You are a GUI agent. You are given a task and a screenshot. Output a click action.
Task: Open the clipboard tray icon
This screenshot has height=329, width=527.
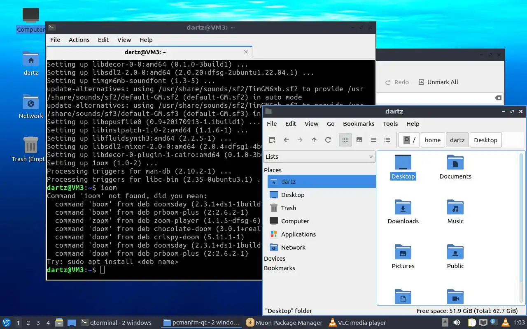tap(471, 323)
